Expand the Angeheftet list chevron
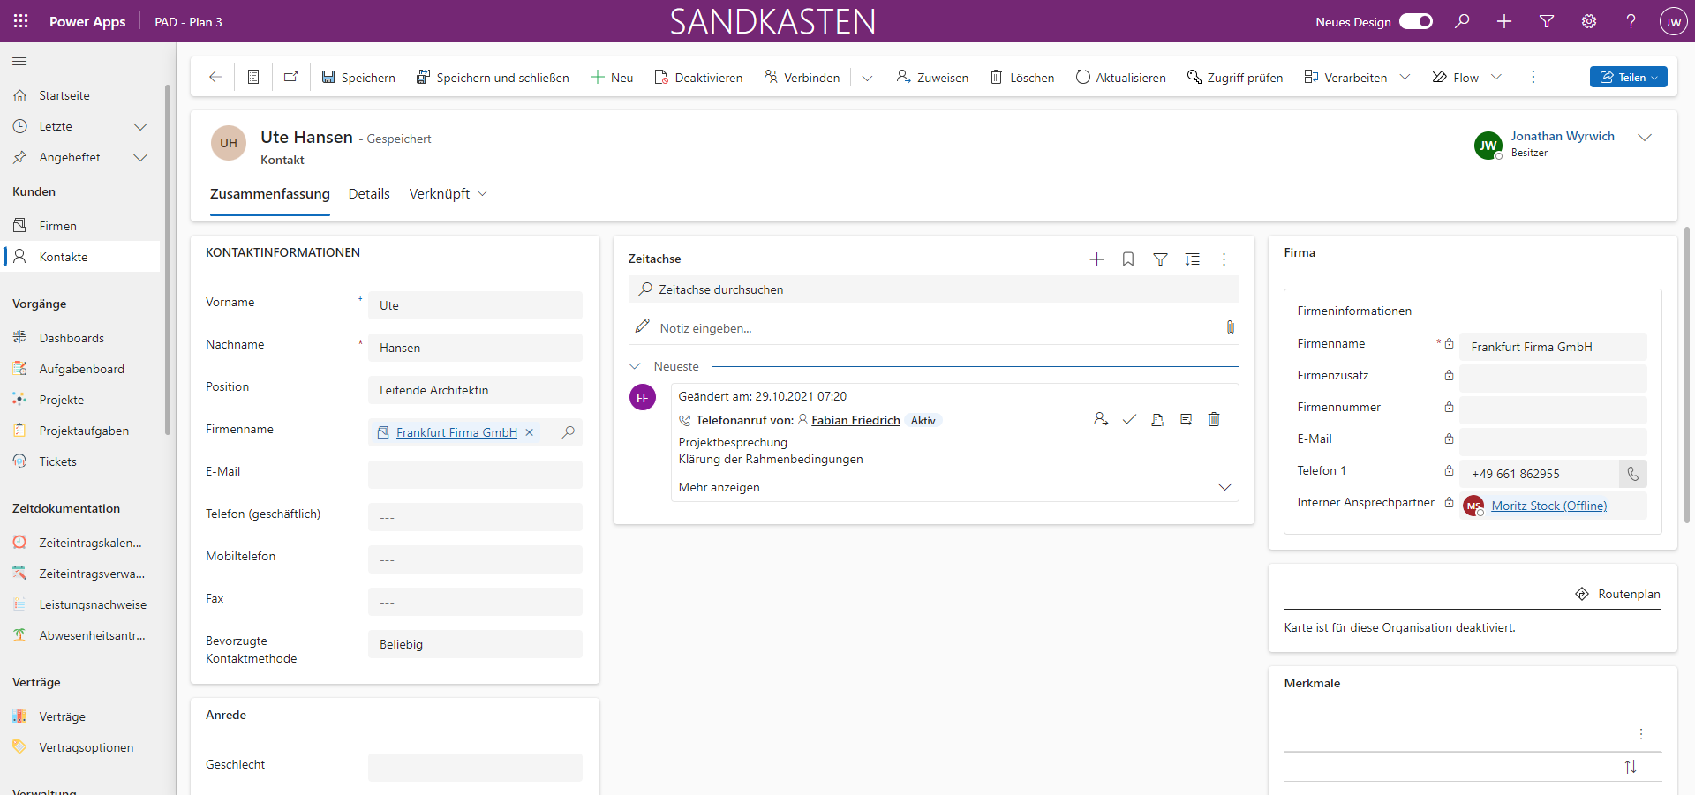The width and height of the screenshot is (1695, 795). tap(139, 157)
